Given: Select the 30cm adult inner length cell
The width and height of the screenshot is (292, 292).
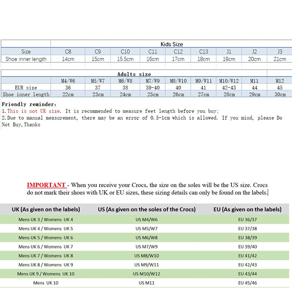Looking at the screenshot, I should tap(280, 94).
